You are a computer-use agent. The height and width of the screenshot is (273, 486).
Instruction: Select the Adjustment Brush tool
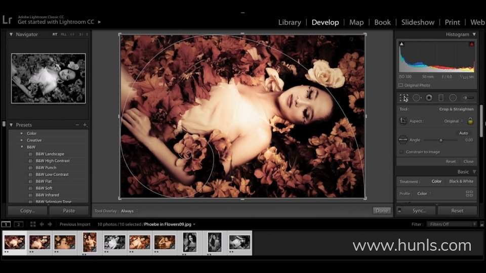(468, 98)
